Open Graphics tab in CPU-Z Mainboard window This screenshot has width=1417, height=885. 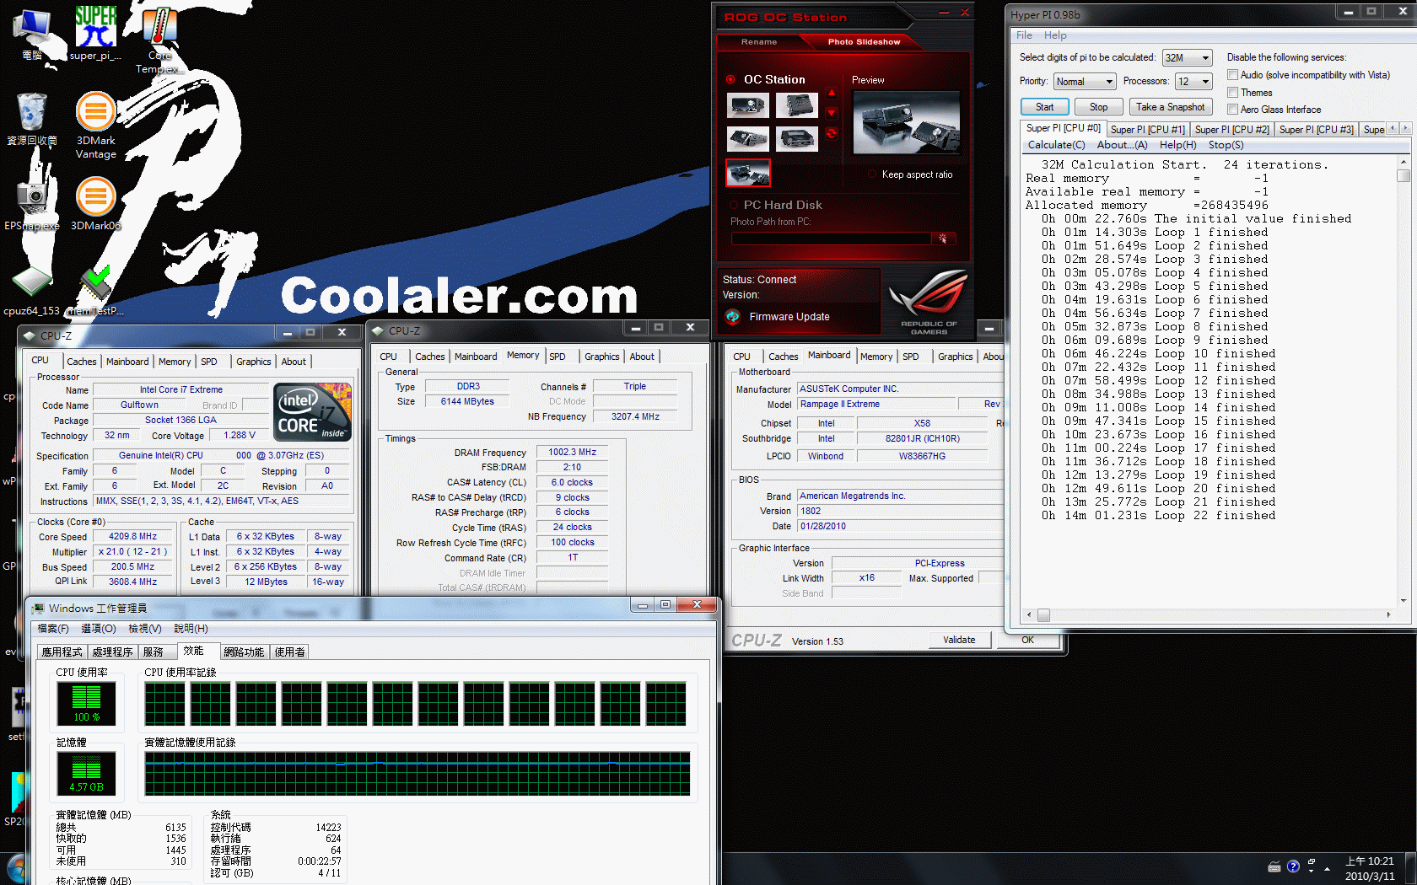955,357
